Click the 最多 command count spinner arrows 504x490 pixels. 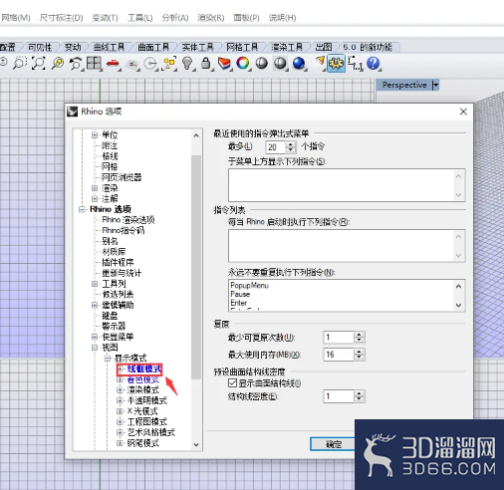291,146
